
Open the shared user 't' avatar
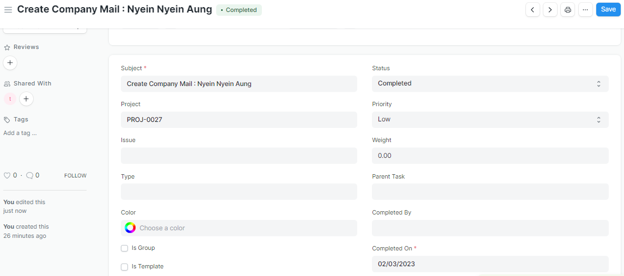click(10, 99)
